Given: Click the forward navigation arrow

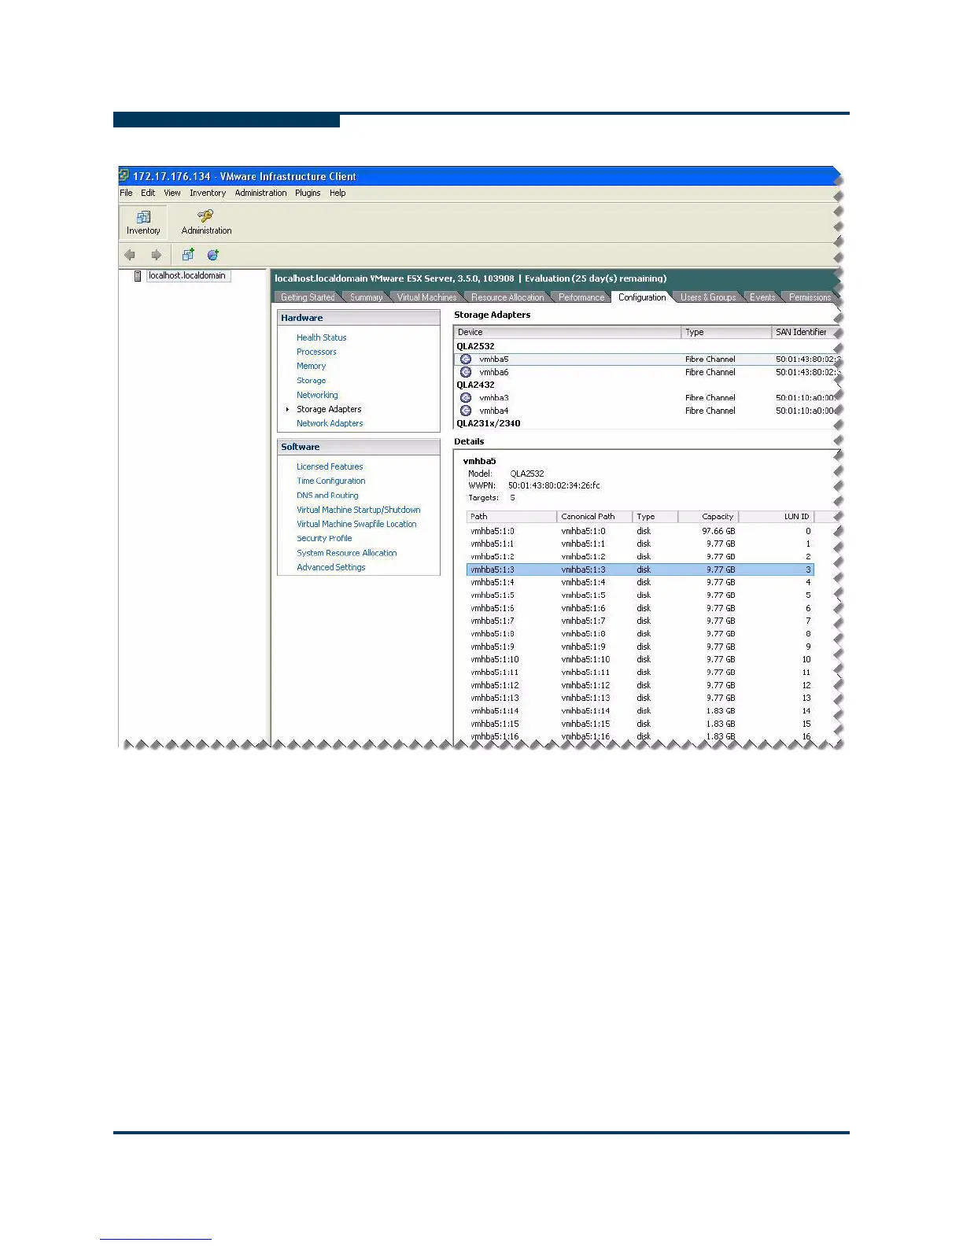Looking at the screenshot, I should click(x=156, y=255).
